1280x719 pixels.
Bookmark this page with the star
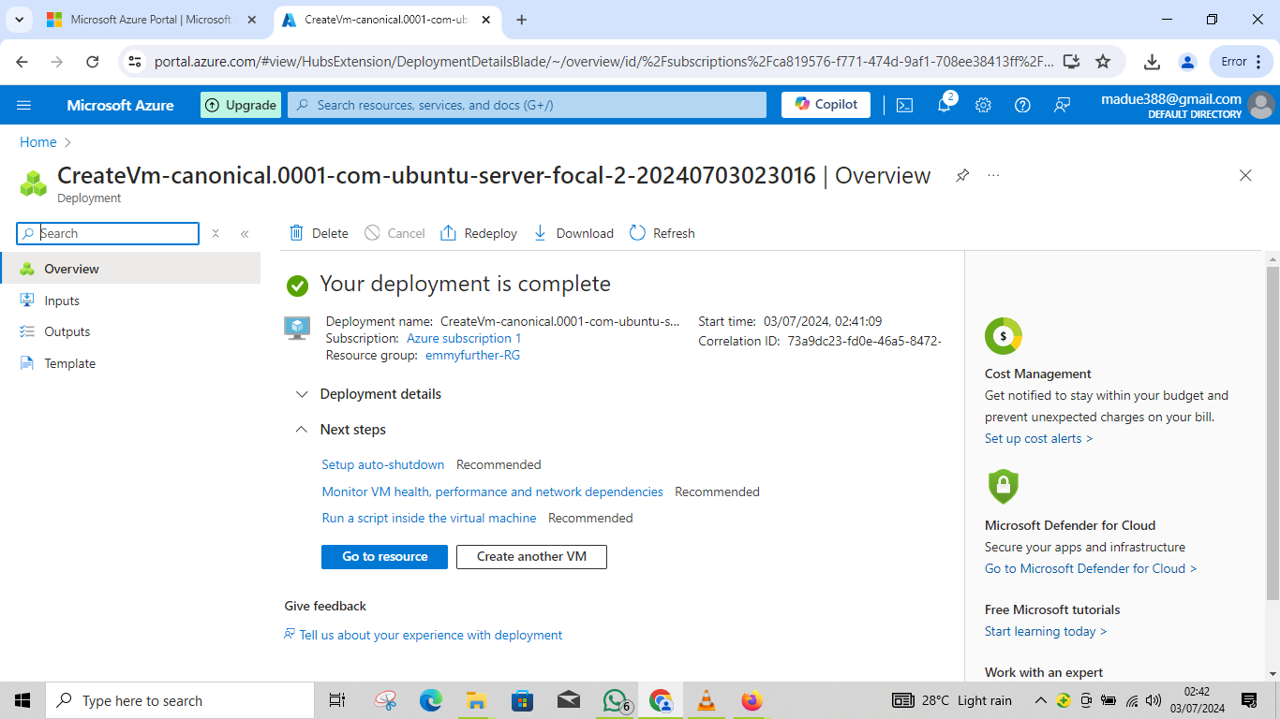pyautogui.click(x=1103, y=62)
